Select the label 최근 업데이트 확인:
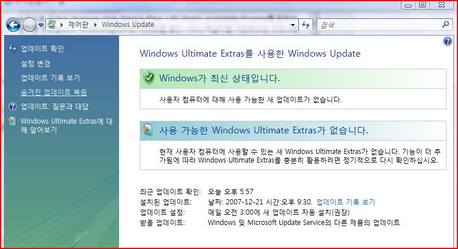The height and width of the screenshot is (249, 458). (x=170, y=192)
